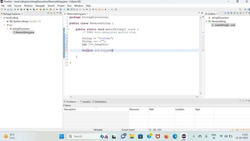This screenshot has height=141, width=250.
Task: Toggle Hide Non-Public Members in Outline
Action: point(237,13)
